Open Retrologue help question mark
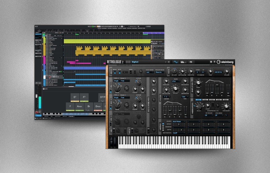The image size is (270, 173). pyautogui.click(x=214, y=62)
